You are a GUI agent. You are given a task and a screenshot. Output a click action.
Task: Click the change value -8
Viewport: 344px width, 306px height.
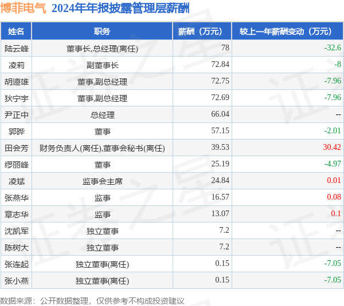pyautogui.click(x=338, y=65)
